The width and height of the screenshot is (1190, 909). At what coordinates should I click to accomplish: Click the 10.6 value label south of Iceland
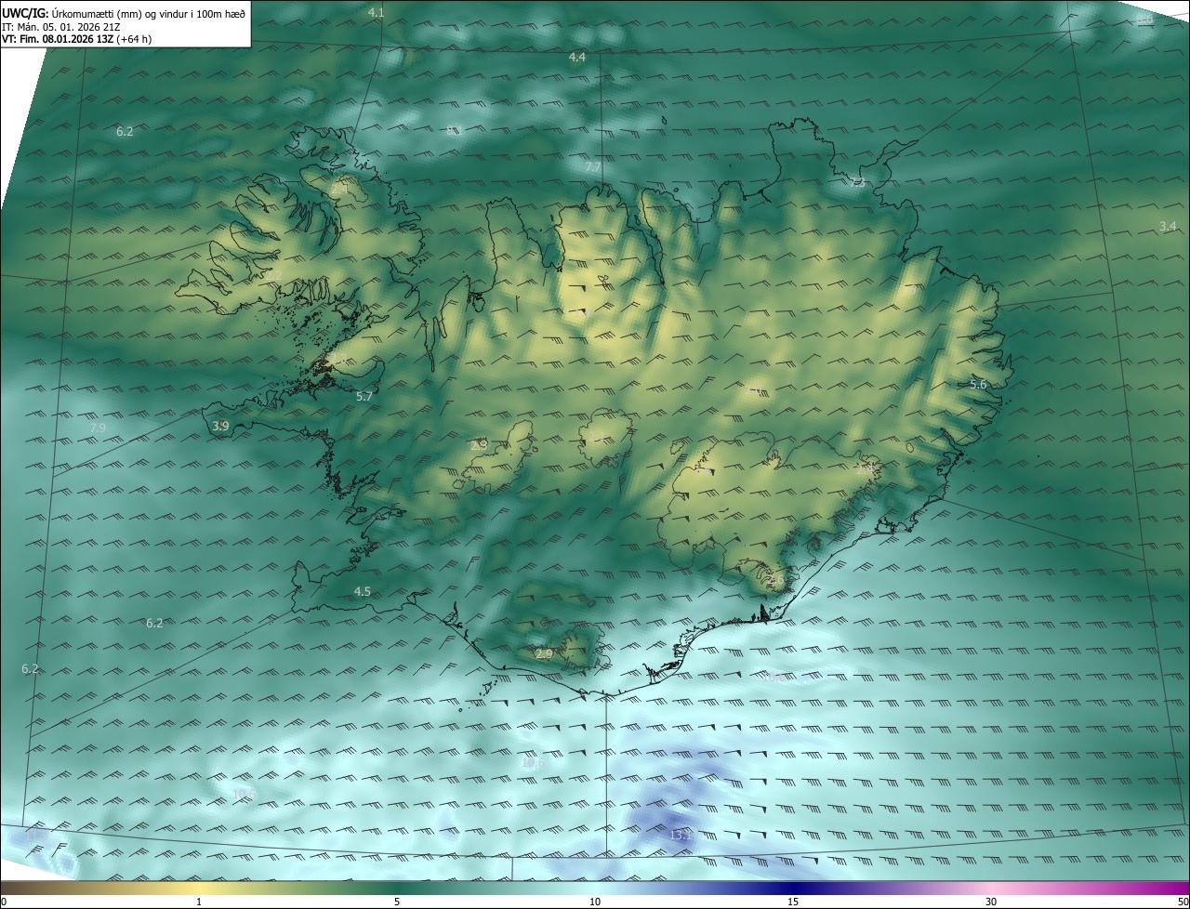(x=533, y=763)
